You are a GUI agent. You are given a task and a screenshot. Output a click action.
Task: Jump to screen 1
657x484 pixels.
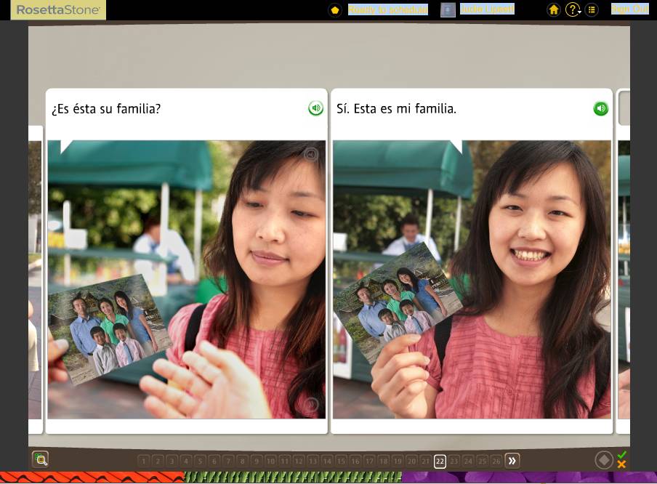click(144, 461)
